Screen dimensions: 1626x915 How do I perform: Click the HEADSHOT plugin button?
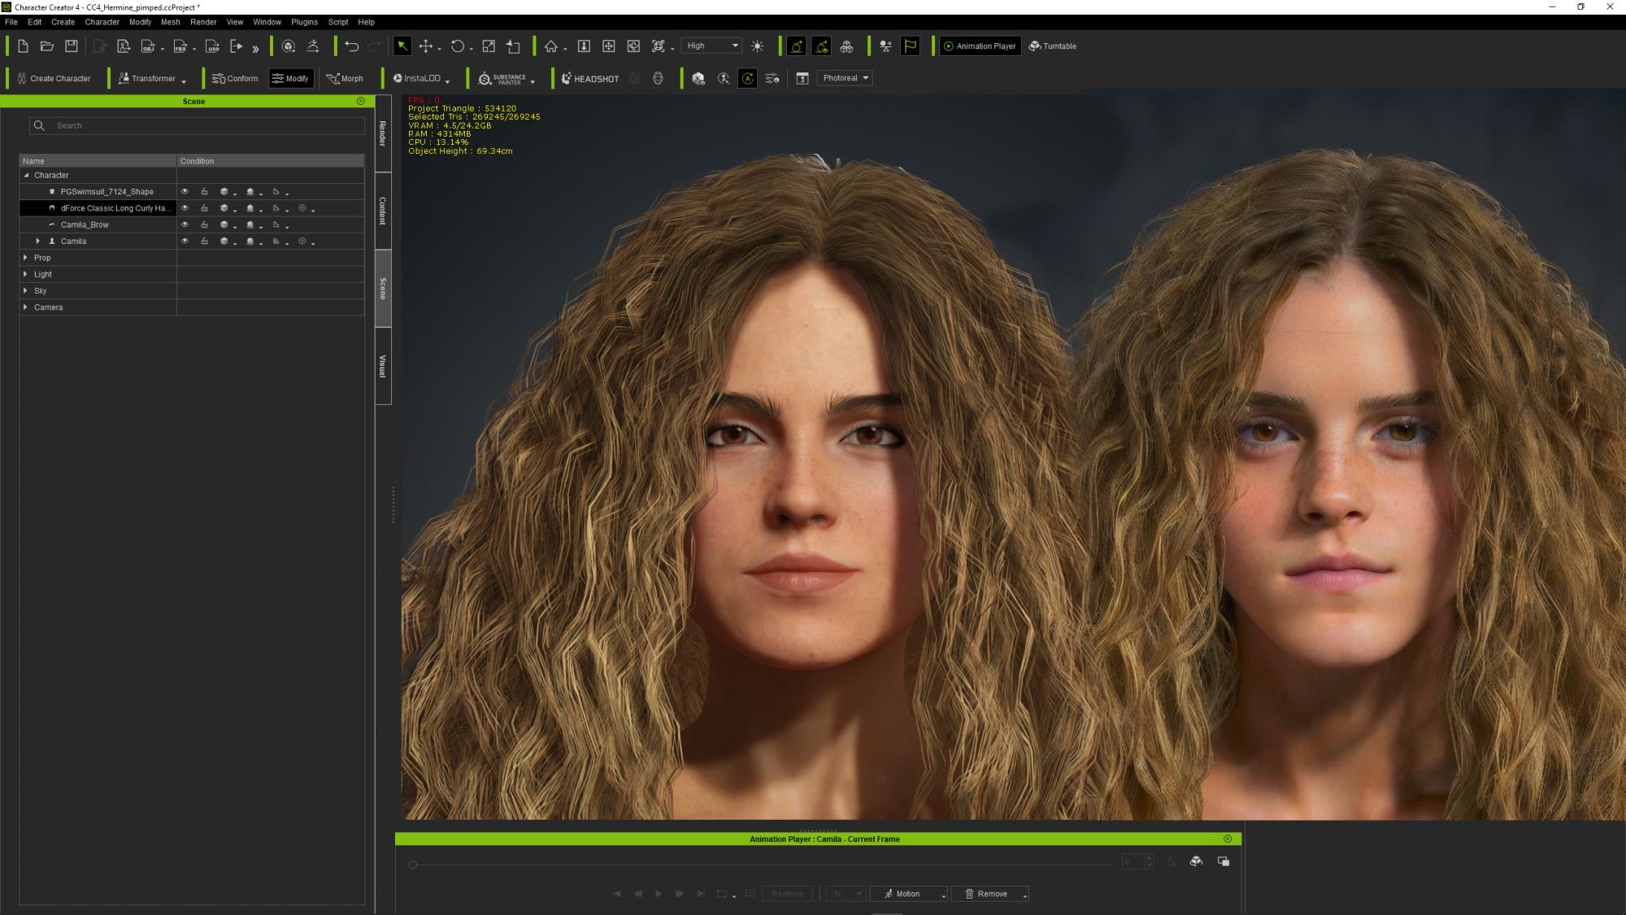pyautogui.click(x=590, y=79)
